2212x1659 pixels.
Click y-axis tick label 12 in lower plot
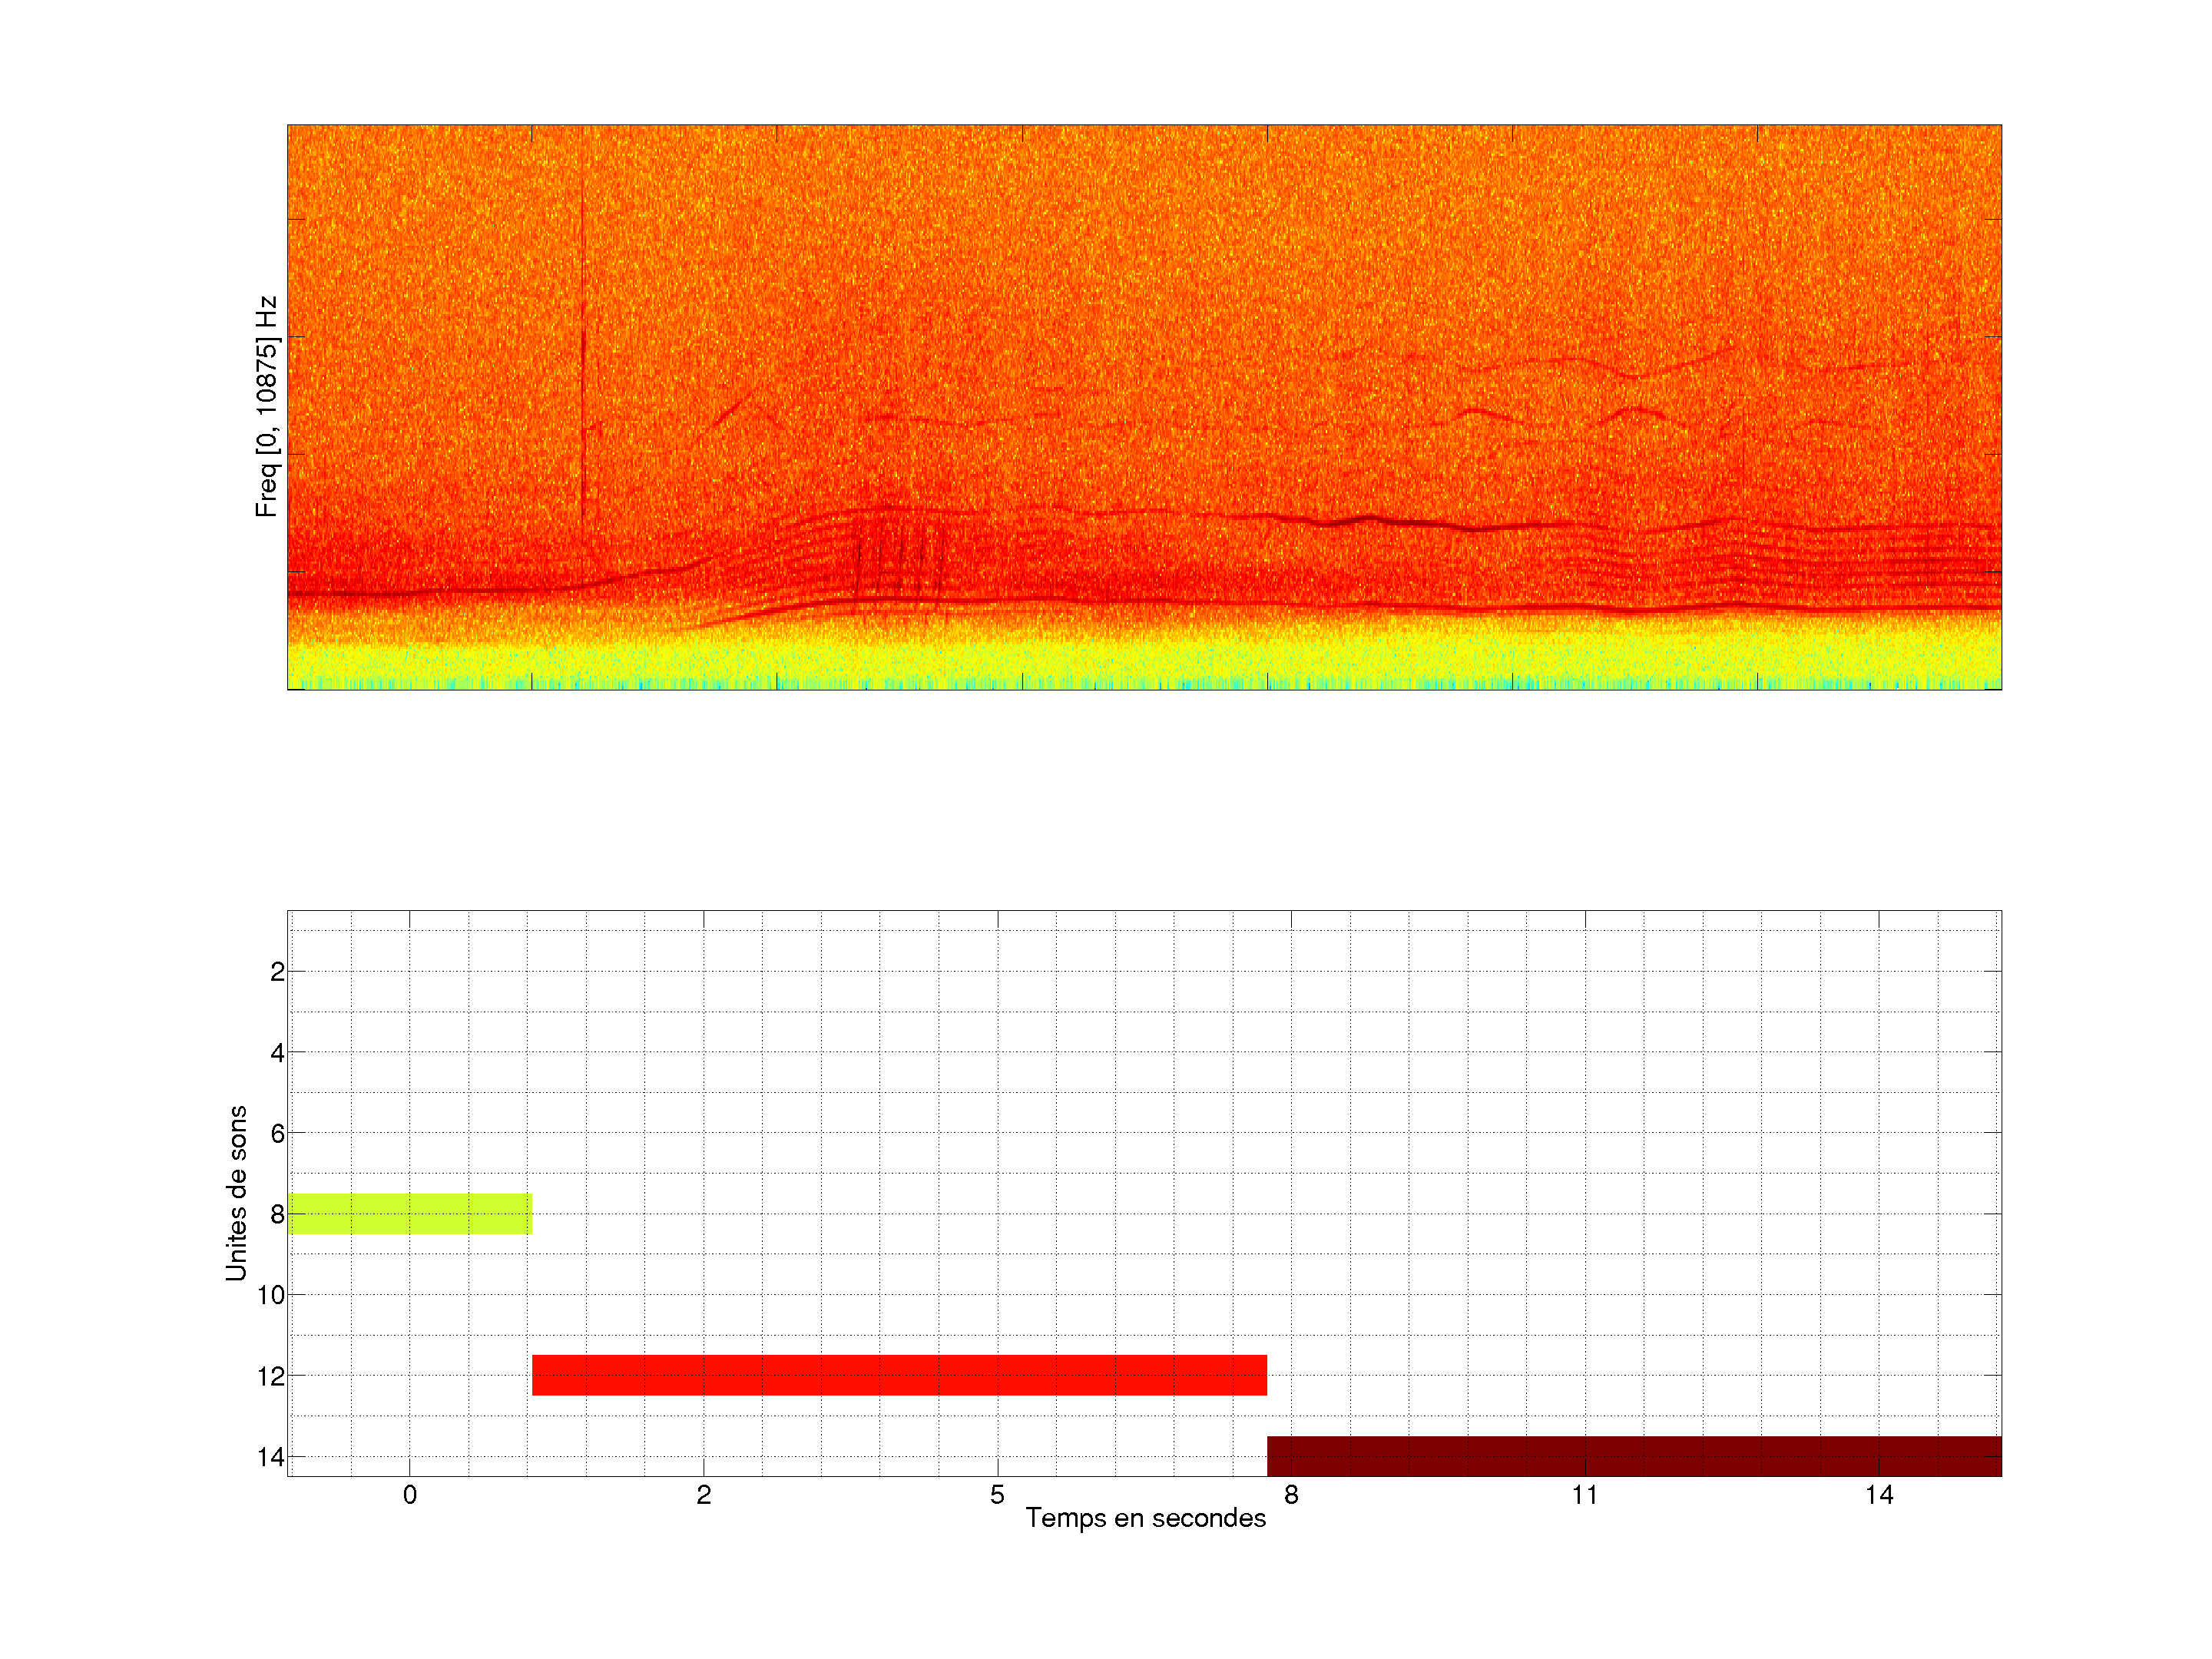tap(271, 1377)
